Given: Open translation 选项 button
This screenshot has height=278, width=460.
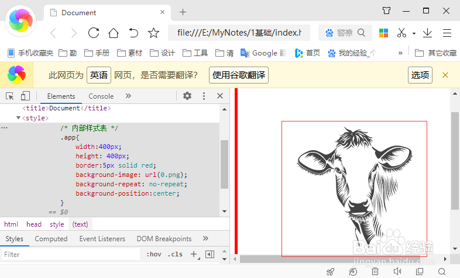Looking at the screenshot, I should click(x=420, y=75).
